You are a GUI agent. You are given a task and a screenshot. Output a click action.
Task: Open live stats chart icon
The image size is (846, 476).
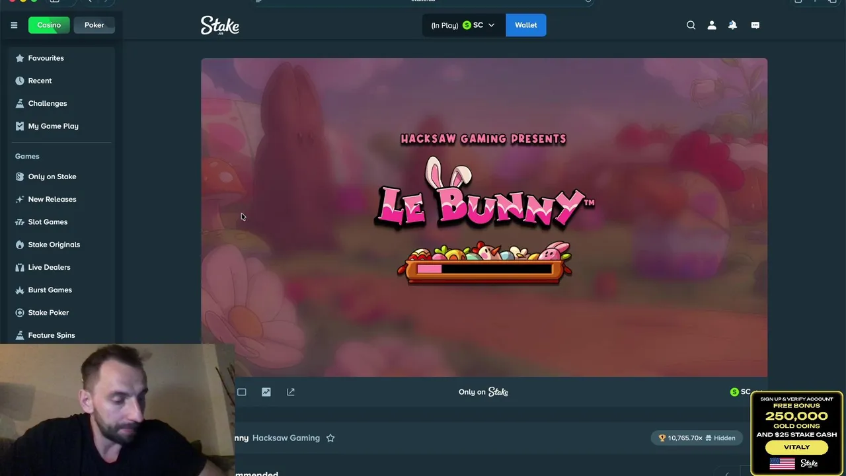[x=266, y=392]
